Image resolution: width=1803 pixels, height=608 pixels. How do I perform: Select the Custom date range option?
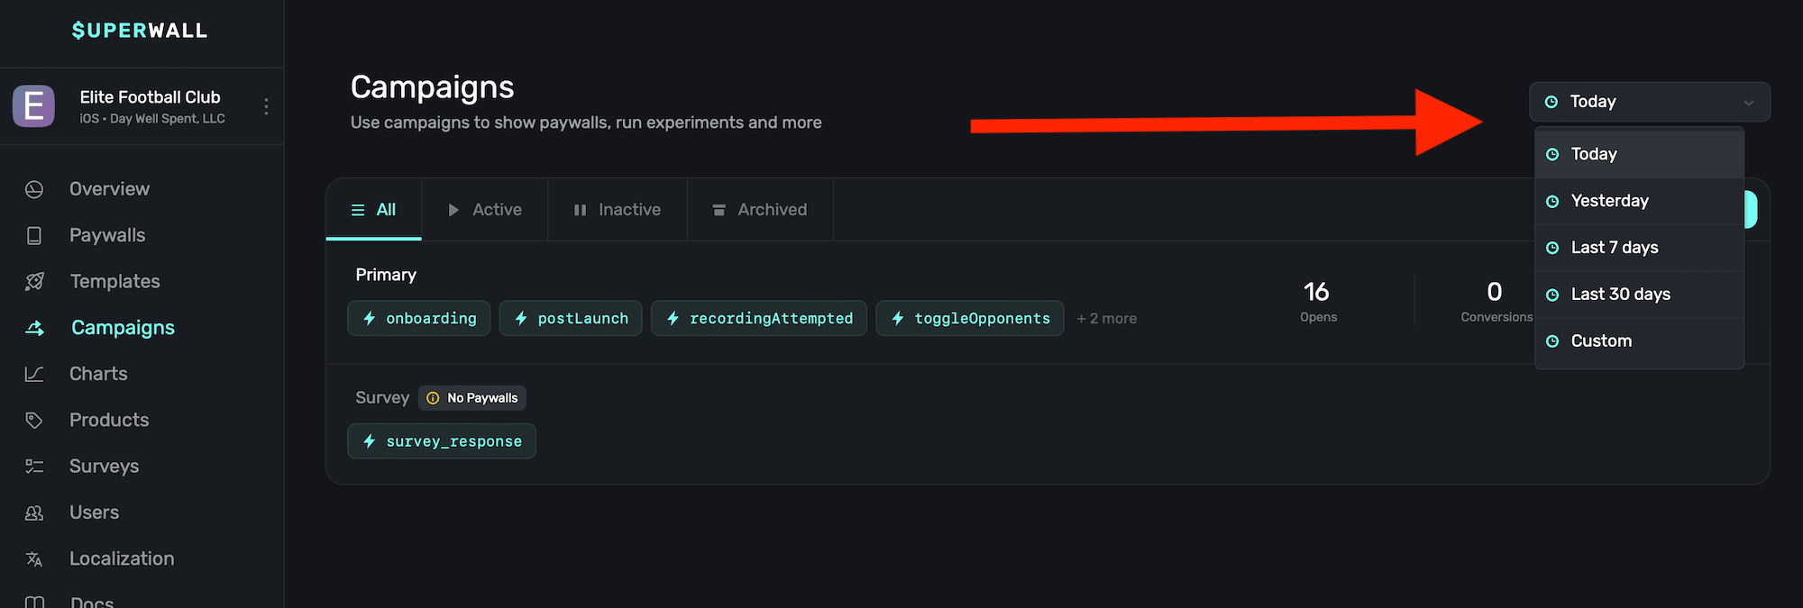coord(1601,341)
